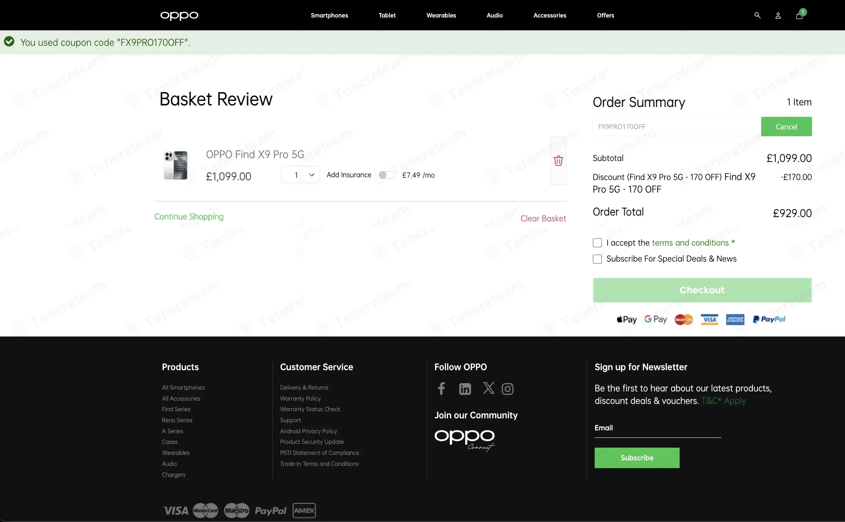This screenshot has width=845, height=522.
Task: Open the shopping basket icon in header
Action: pos(799,16)
